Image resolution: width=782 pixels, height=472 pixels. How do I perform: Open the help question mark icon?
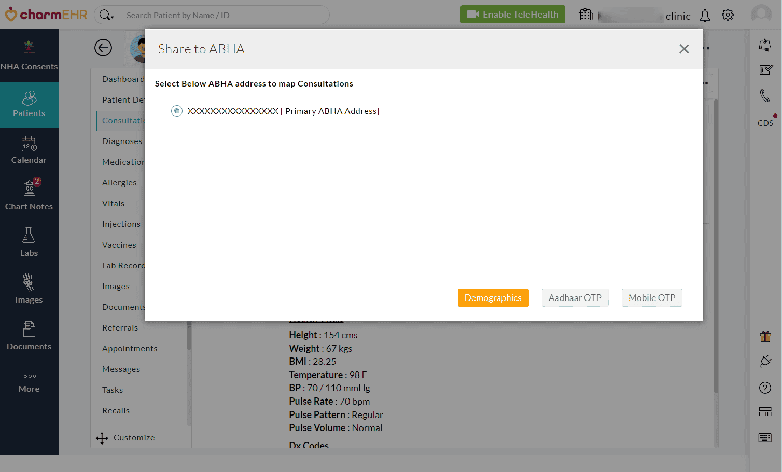(x=765, y=388)
